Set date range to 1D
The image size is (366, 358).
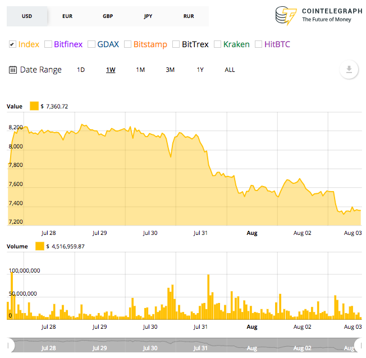(x=81, y=70)
